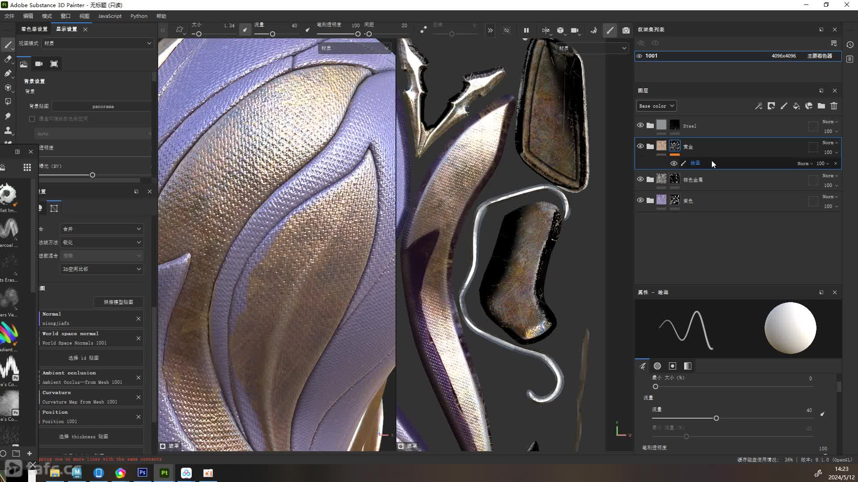Viewport: 858px width, 482px height.
Task: Select the Eraser tool
Action: (x=8, y=59)
